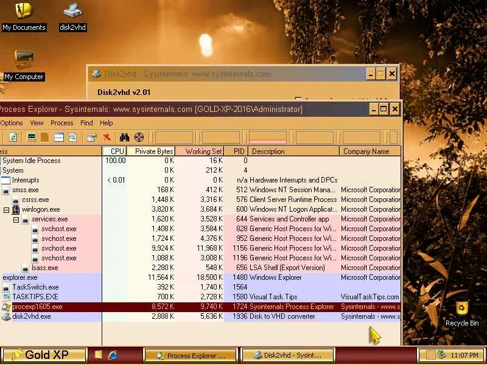Image resolution: width=487 pixels, height=365 pixels.
Task: Select the System process row
Action: pos(200,170)
